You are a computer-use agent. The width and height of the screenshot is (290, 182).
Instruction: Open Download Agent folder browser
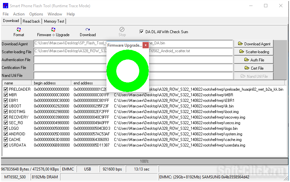[x=254, y=44]
